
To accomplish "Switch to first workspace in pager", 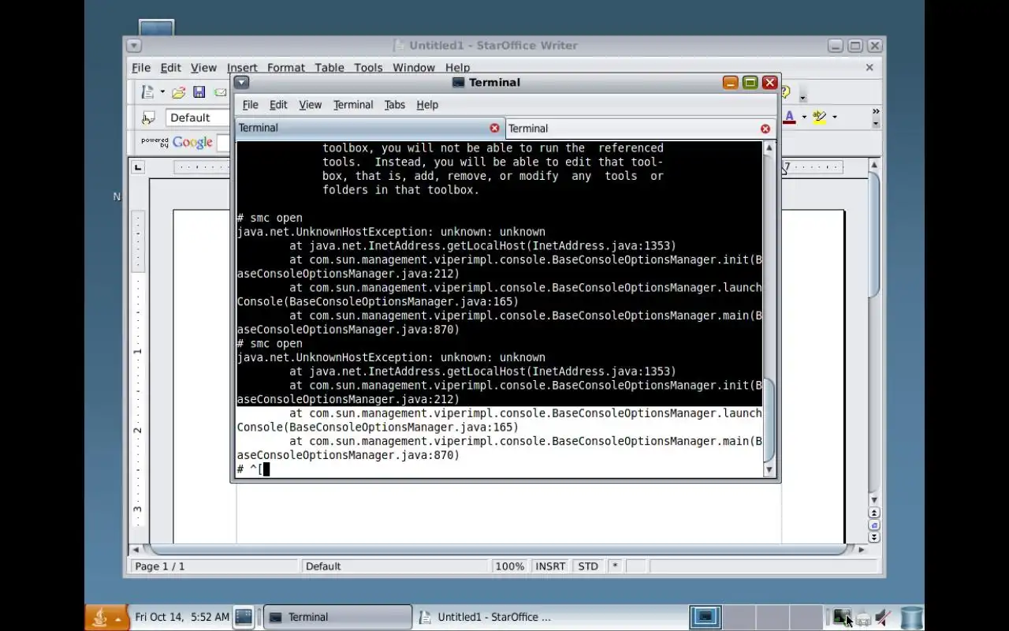I will pos(706,618).
